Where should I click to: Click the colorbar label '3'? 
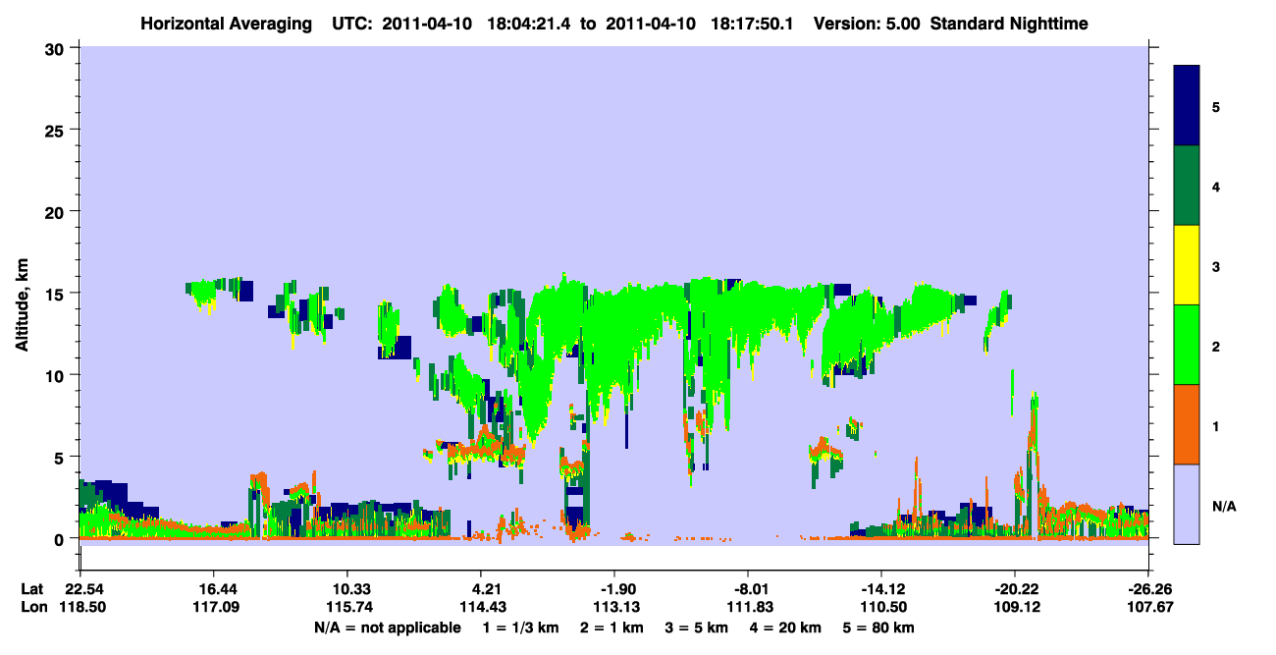pyautogui.click(x=1215, y=266)
